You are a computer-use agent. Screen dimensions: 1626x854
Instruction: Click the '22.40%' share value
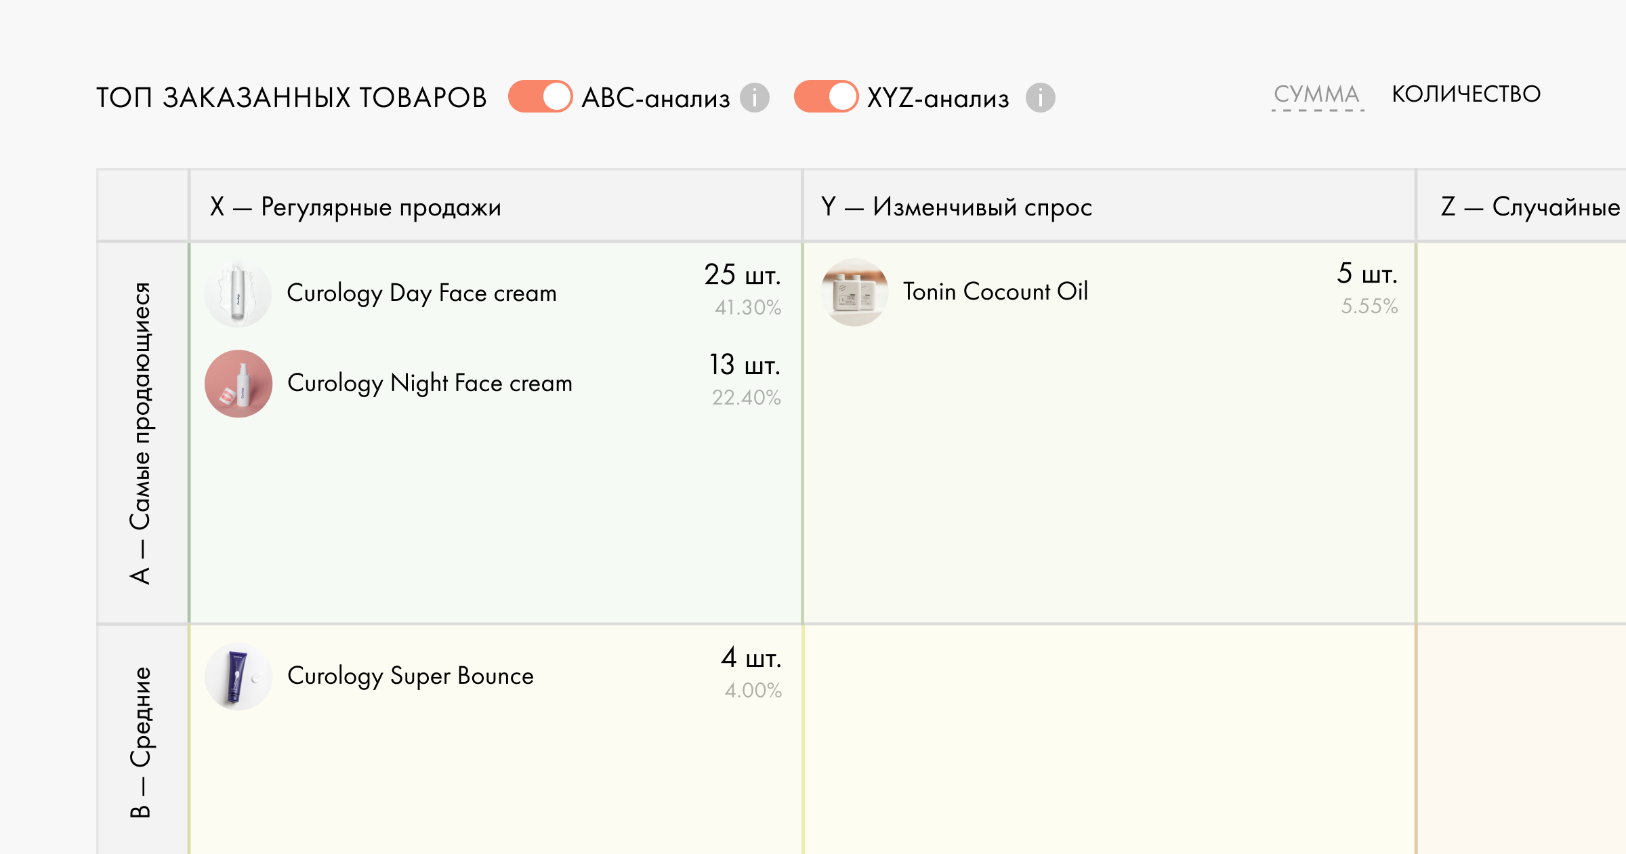746,398
